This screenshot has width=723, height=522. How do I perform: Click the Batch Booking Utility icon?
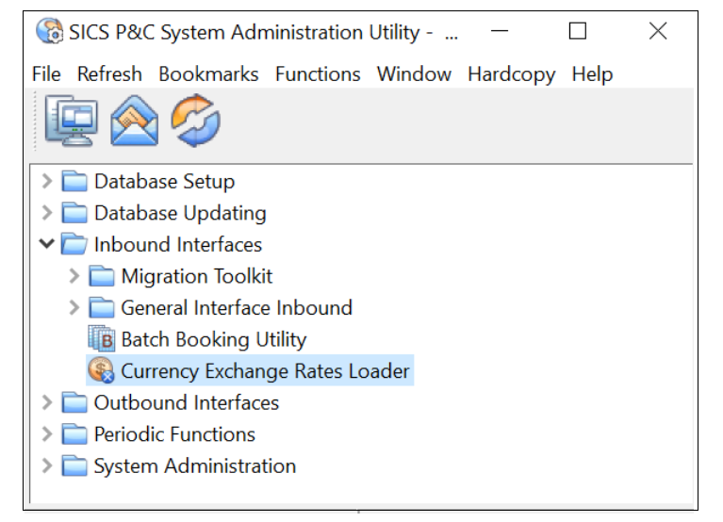coord(101,339)
